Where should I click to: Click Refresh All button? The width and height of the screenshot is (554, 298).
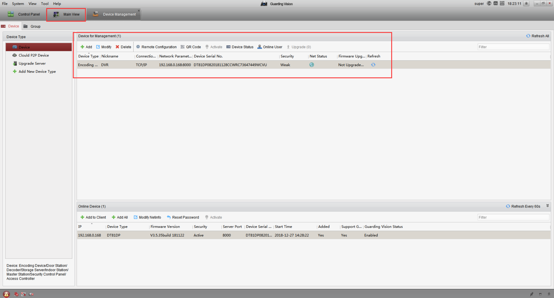[537, 36]
